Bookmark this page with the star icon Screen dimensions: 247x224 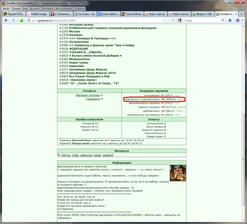tap(165, 20)
